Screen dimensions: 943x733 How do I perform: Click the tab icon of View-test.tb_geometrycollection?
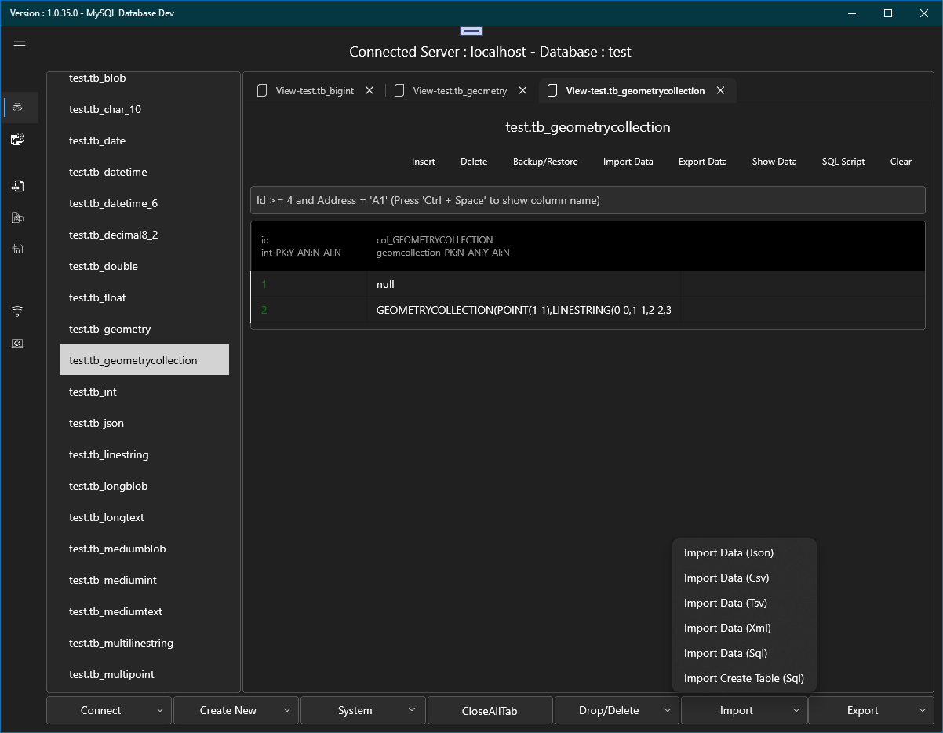coord(552,90)
